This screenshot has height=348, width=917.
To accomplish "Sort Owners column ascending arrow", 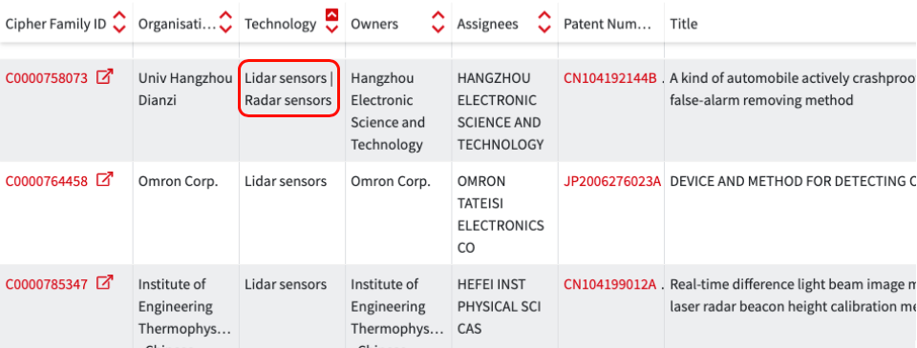I will 438,16.
